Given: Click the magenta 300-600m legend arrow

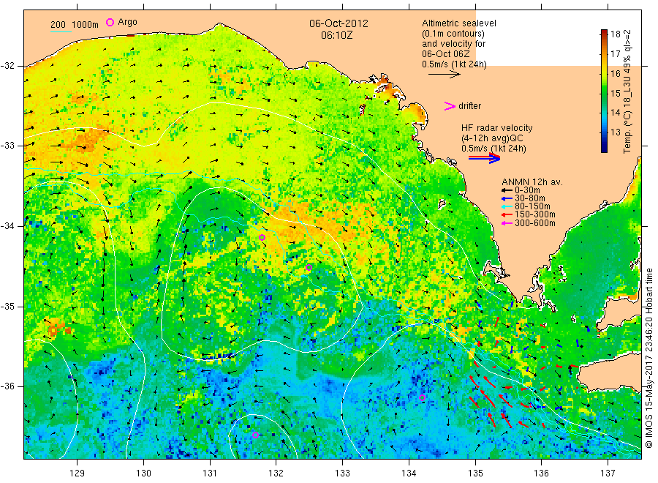Looking at the screenshot, I should coord(507,223).
